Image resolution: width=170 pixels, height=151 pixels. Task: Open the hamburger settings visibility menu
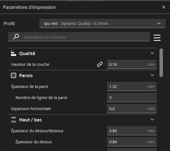pyautogui.click(x=157, y=37)
